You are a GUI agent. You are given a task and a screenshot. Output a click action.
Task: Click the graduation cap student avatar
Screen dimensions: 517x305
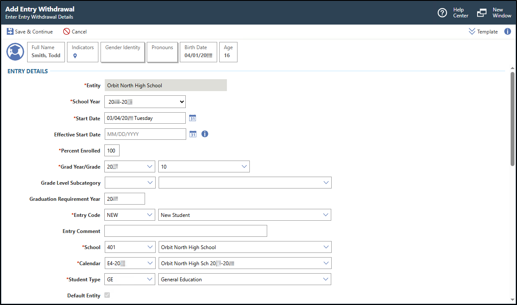pyautogui.click(x=15, y=52)
